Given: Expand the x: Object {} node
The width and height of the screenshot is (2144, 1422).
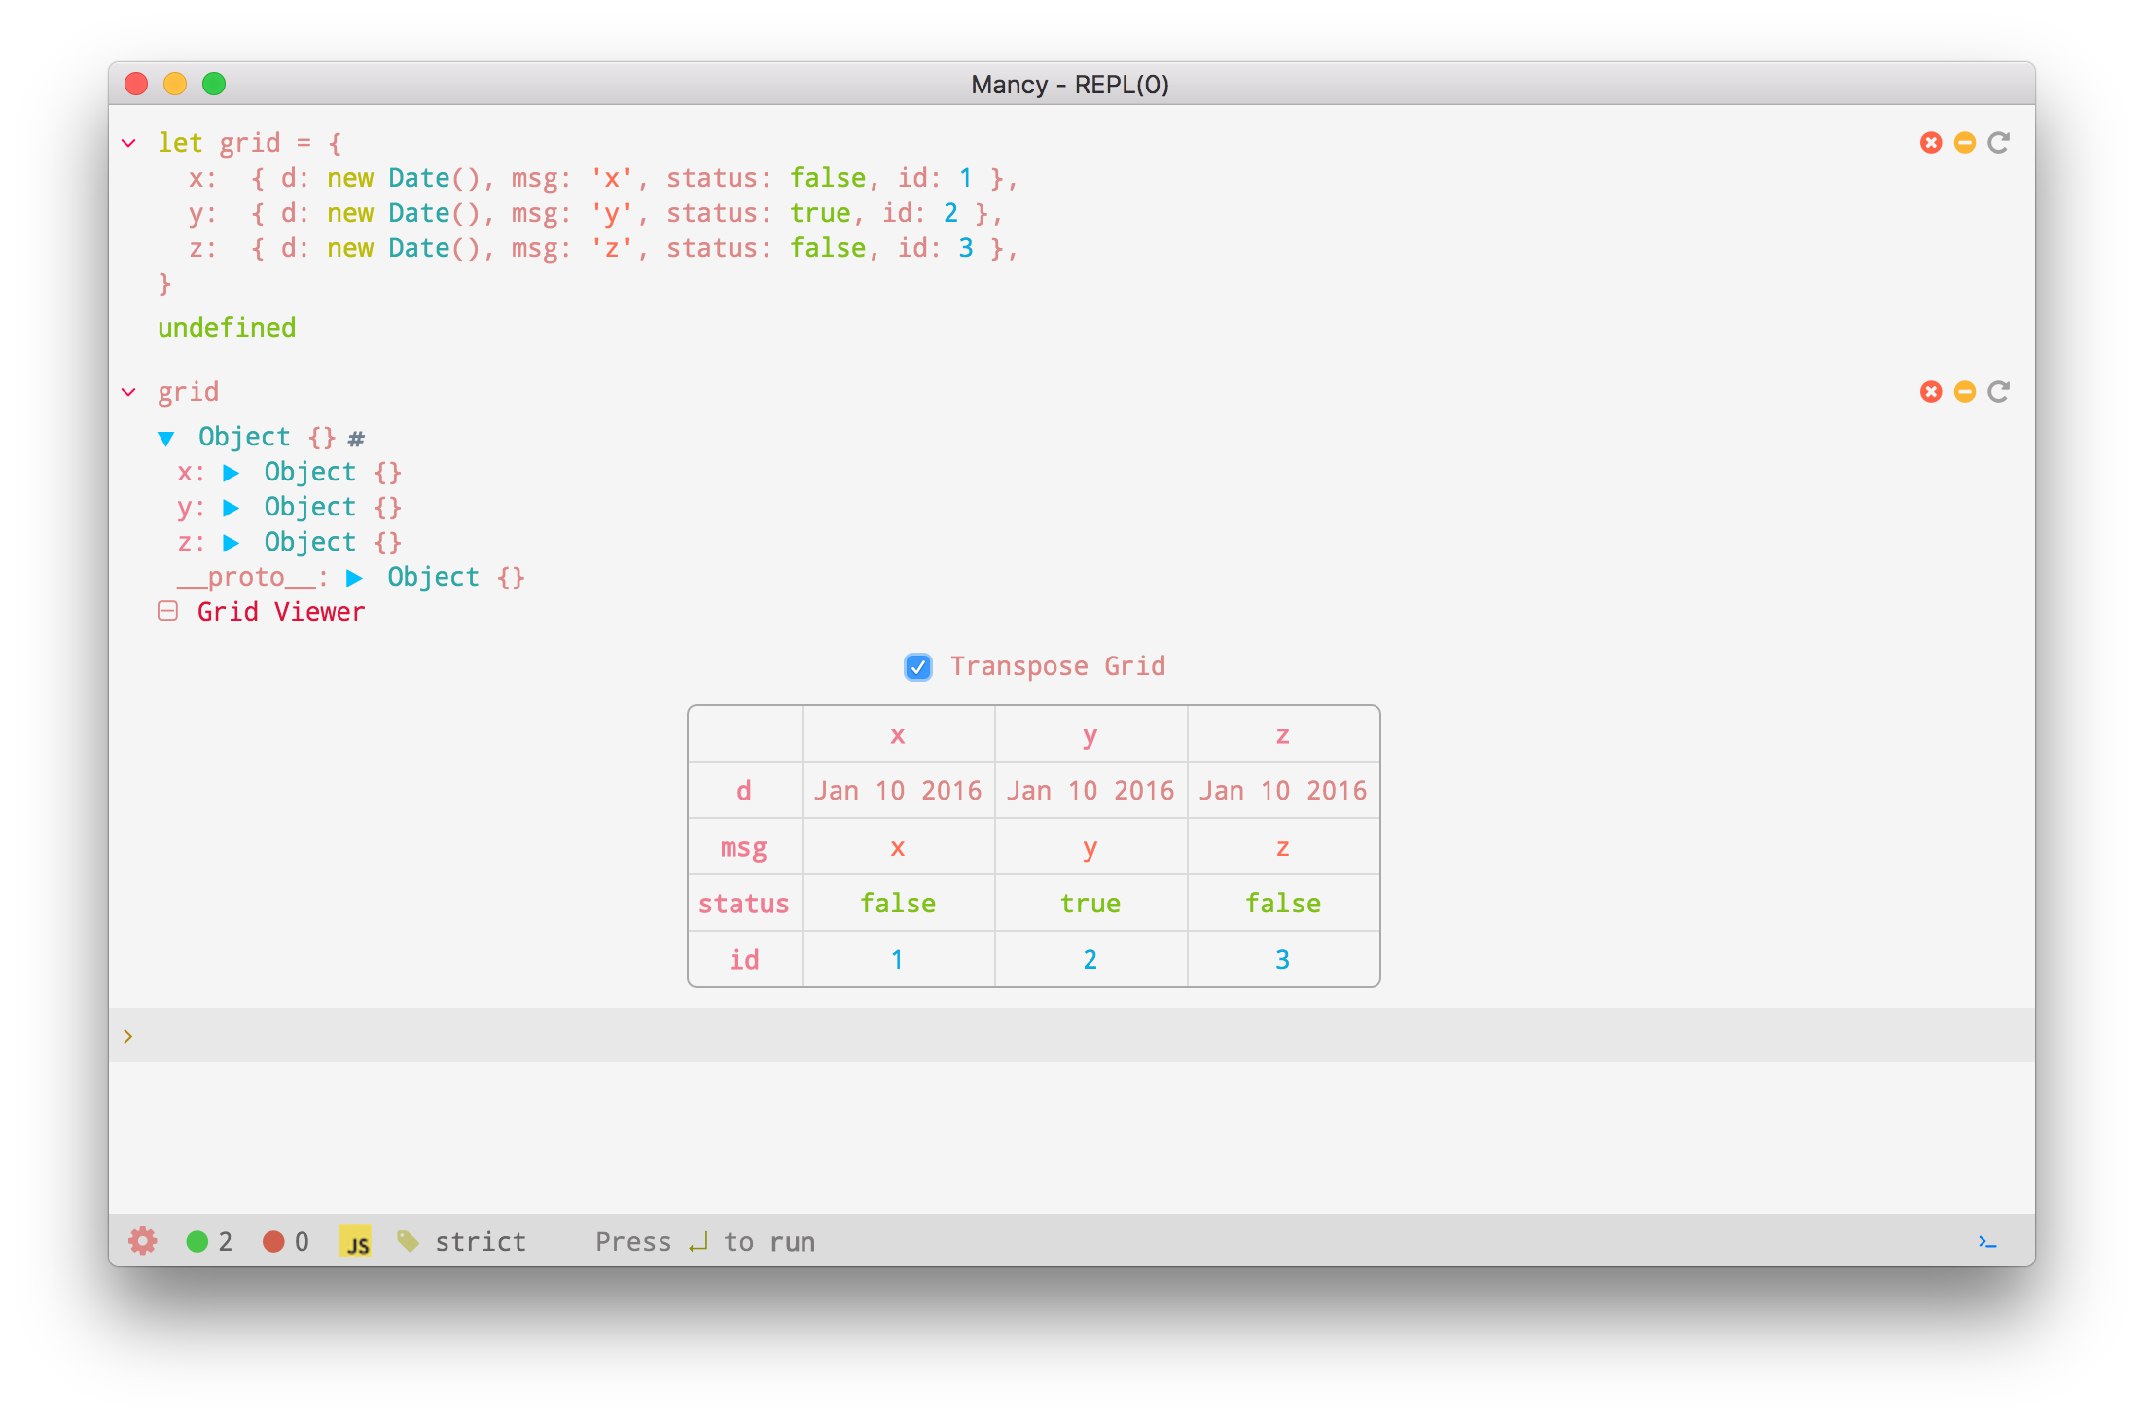Looking at the screenshot, I should click(232, 474).
